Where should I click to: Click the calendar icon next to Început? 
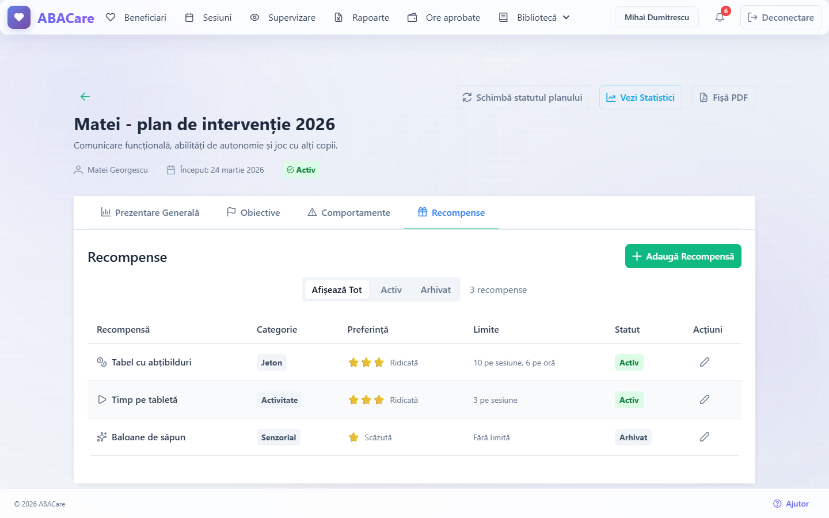171,170
